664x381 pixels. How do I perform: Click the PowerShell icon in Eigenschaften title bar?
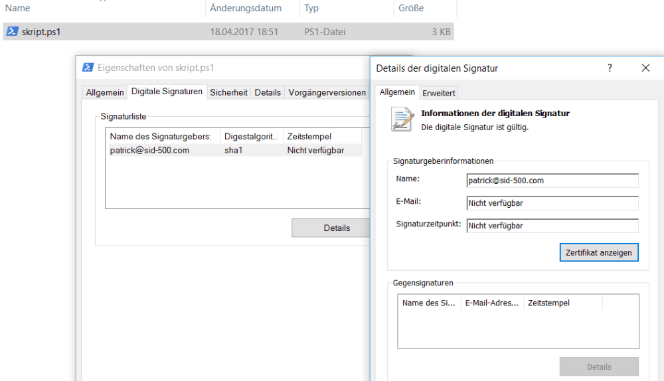[x=88, y=68]
